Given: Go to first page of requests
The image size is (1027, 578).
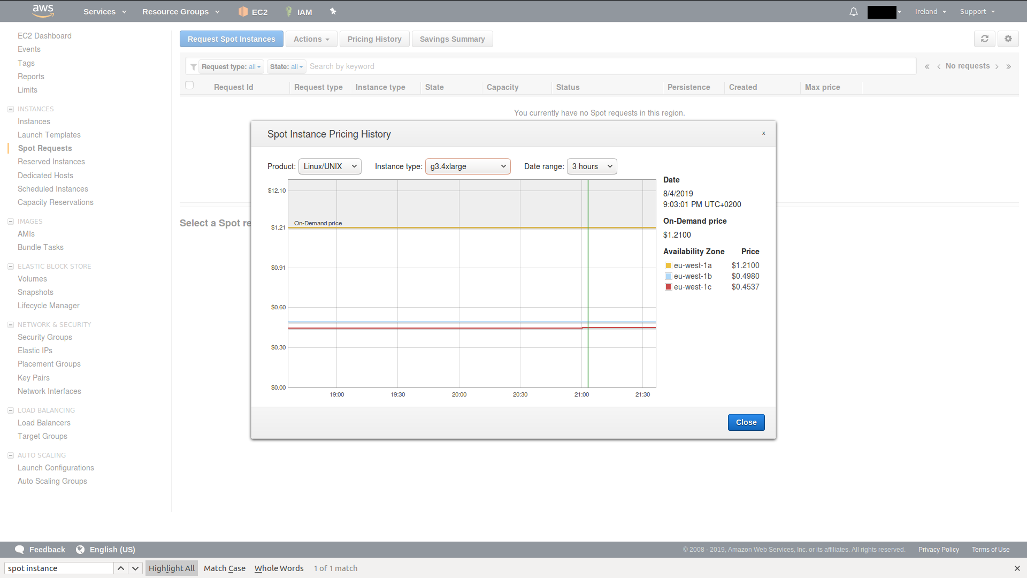Looking at the screenshot, I should 927,66.
